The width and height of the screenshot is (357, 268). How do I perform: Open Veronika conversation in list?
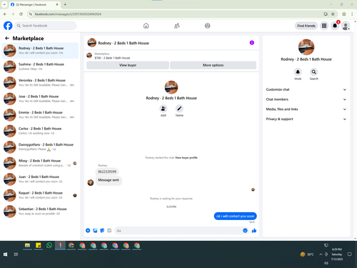tap(40, 82)
